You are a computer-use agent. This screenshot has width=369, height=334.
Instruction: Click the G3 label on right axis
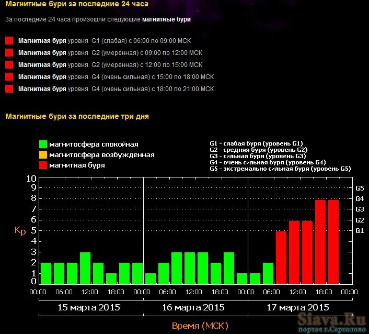(360, 209)
